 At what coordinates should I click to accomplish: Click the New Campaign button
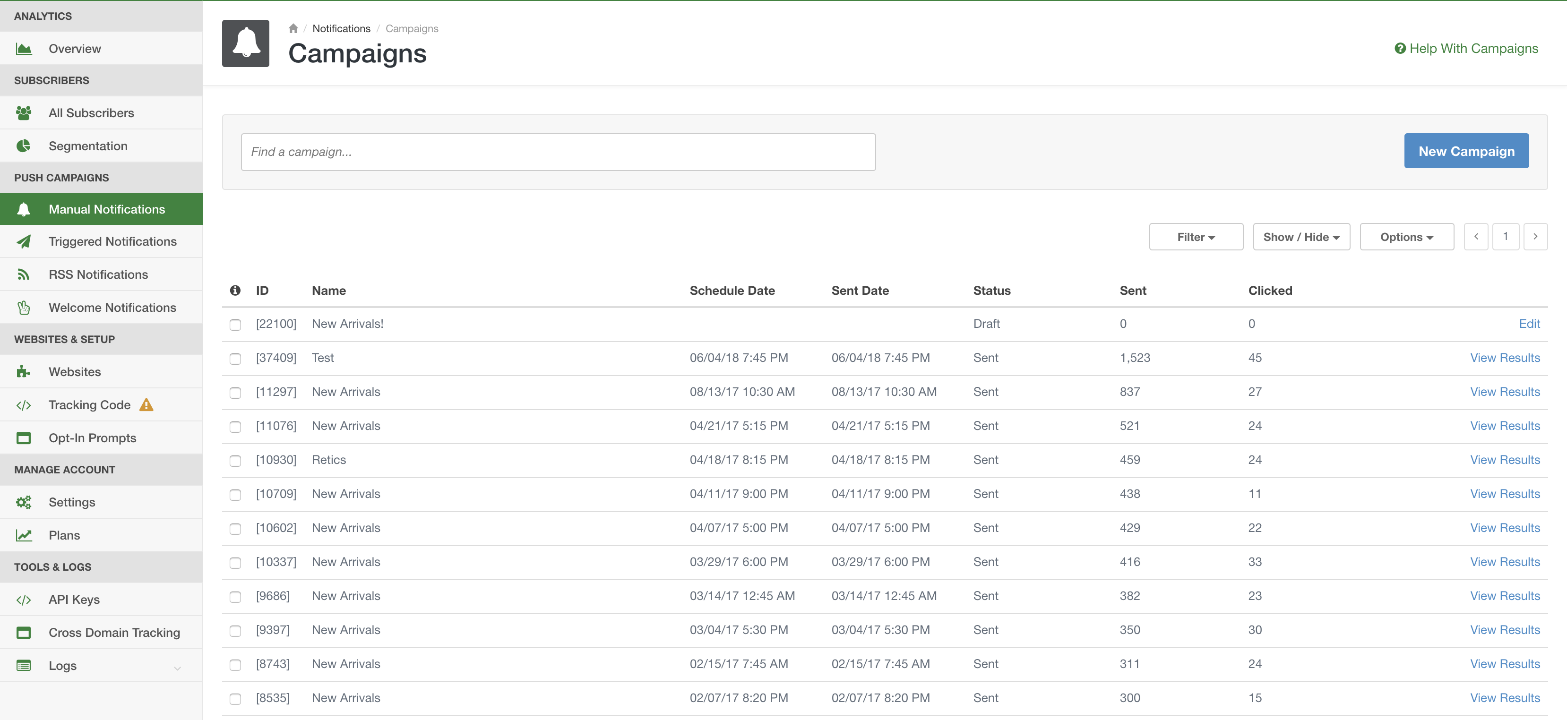[x=1465, y=152]
